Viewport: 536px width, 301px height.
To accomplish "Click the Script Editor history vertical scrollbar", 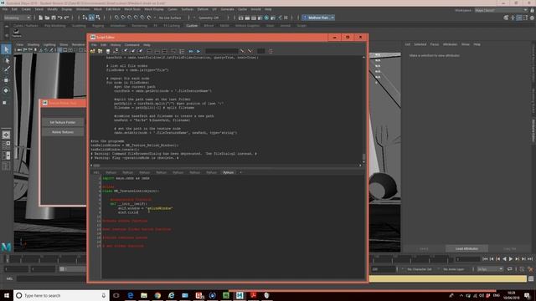I will [x=363, y=158].
